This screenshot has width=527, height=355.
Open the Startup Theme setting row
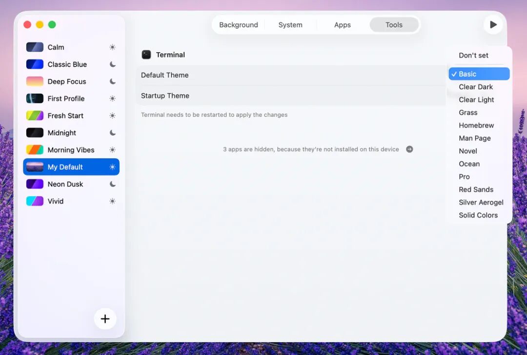coord(291,95)
